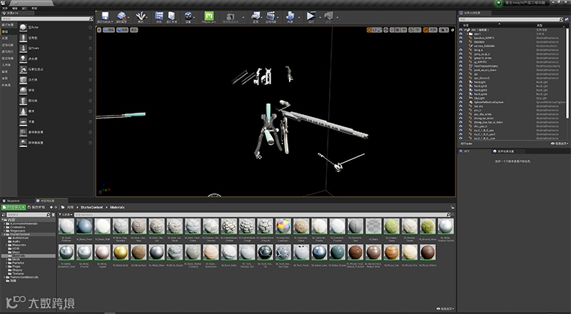Open the Help menu (帮助)
The width and height of the screenshot is (571, 314).
point(34,8)
